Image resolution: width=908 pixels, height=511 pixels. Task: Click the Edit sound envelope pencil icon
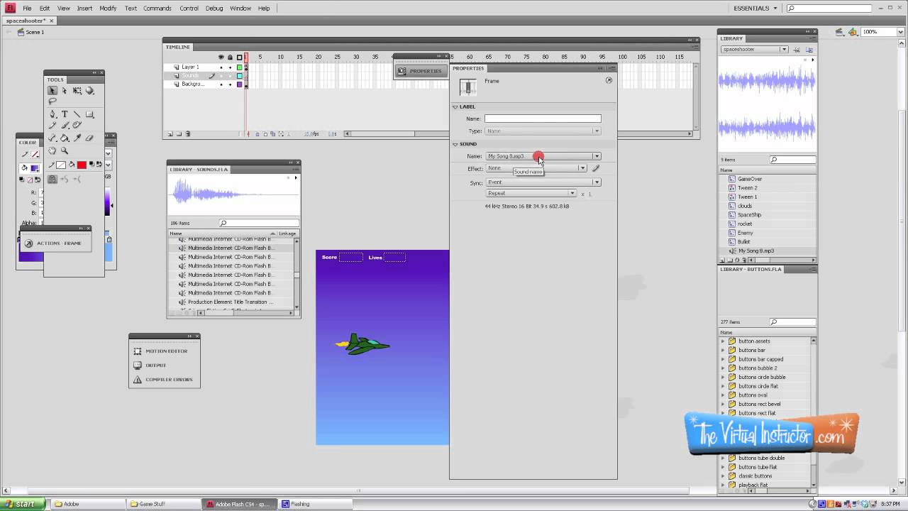click(x=596, y=168)
